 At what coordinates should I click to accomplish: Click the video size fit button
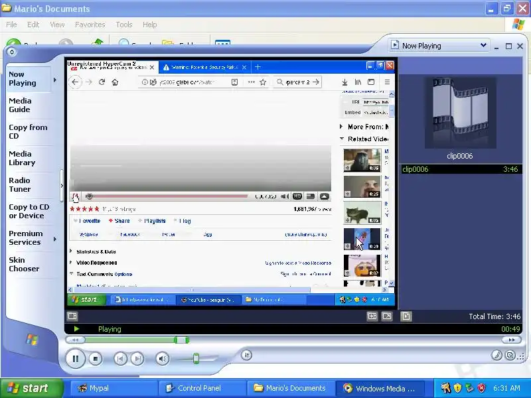point(372,316)
